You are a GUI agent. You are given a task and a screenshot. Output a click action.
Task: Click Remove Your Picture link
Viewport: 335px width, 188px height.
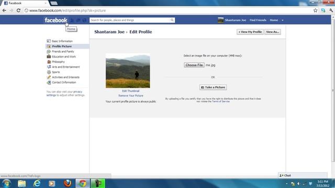(x=131, y=96)
